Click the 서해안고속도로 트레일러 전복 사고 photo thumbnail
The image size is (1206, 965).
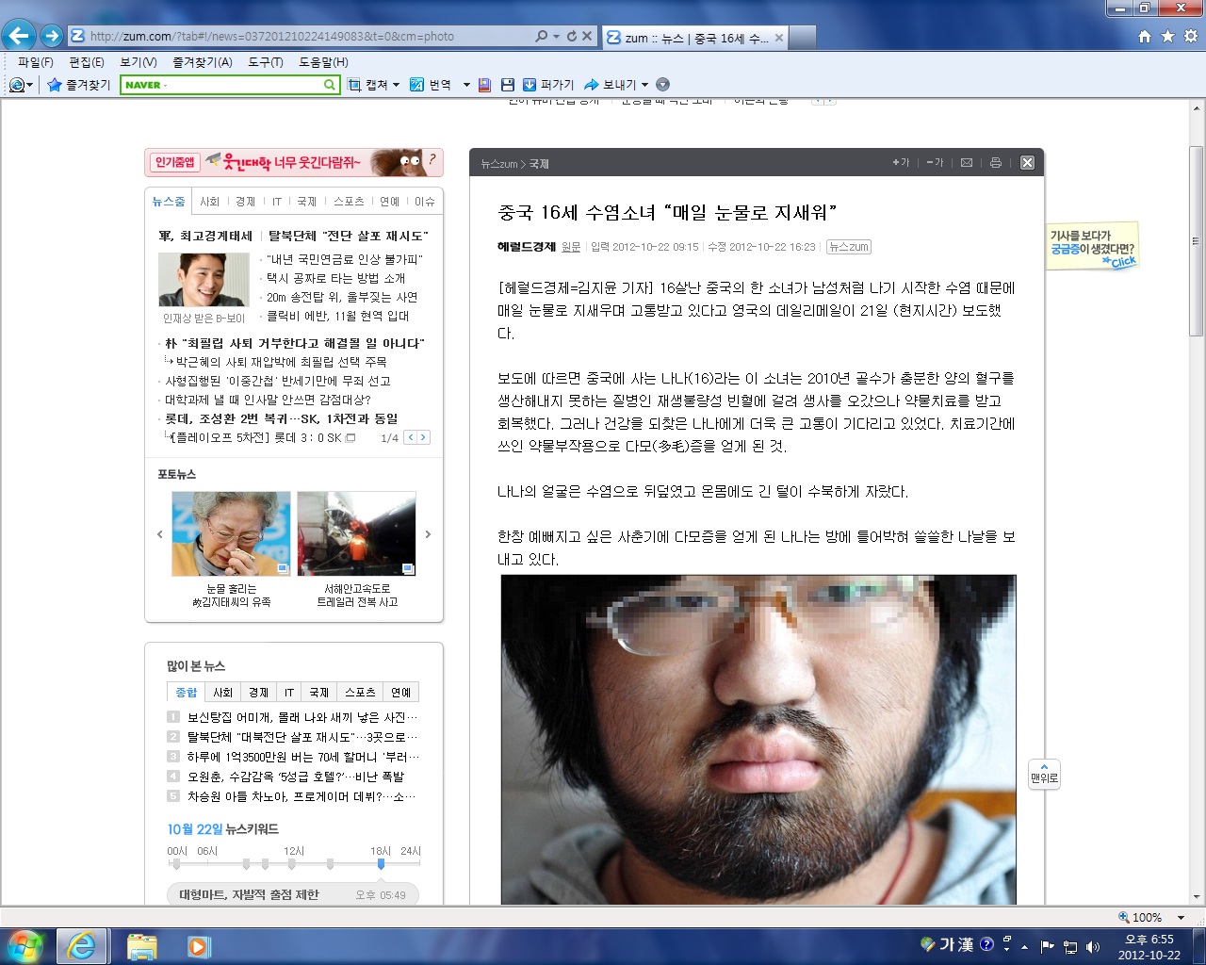coord(356,533)
